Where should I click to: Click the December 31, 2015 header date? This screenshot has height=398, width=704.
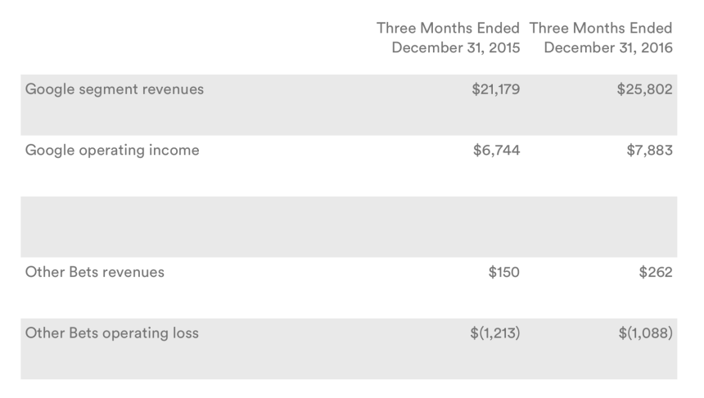tap(455, 47)
